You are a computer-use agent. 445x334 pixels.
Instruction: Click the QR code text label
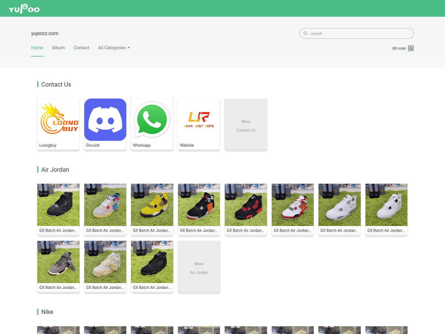(x=399, y=48)
